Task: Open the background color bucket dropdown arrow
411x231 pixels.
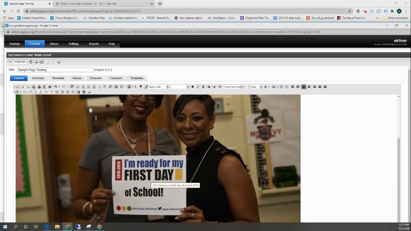Action: (277, 87)
